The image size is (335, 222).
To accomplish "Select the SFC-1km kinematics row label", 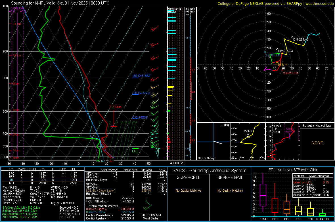I will click(x=92, y=174).
